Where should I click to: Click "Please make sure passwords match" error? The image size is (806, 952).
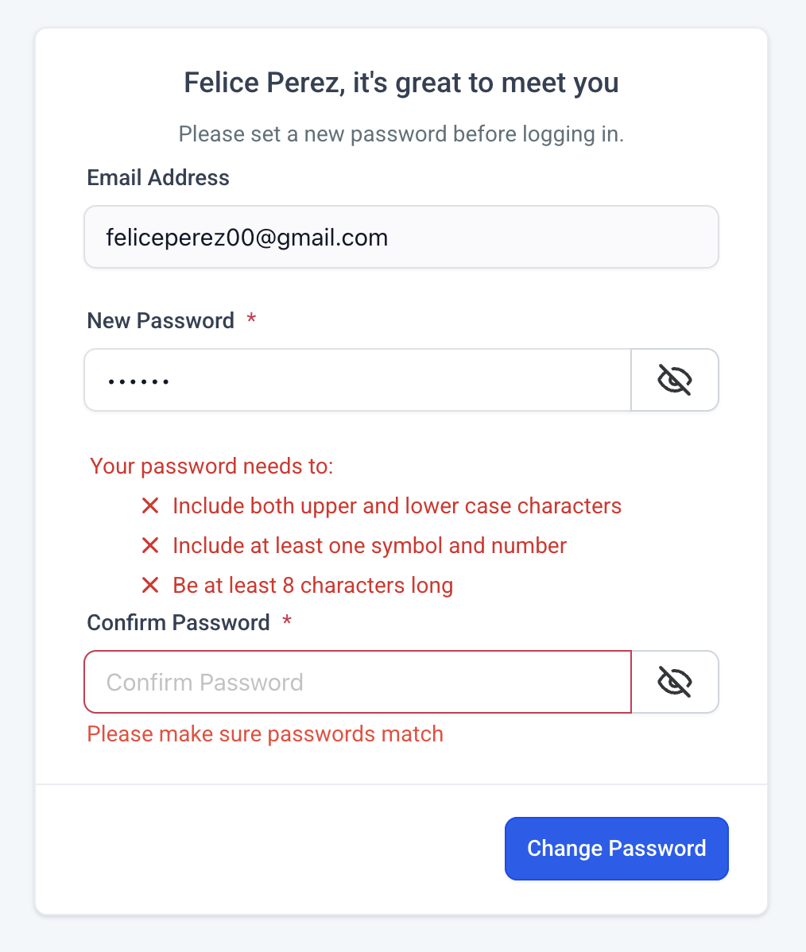point(265,733)
